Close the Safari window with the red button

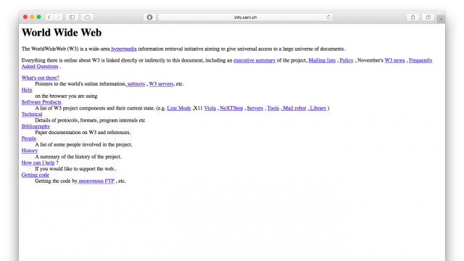[25, 17]
